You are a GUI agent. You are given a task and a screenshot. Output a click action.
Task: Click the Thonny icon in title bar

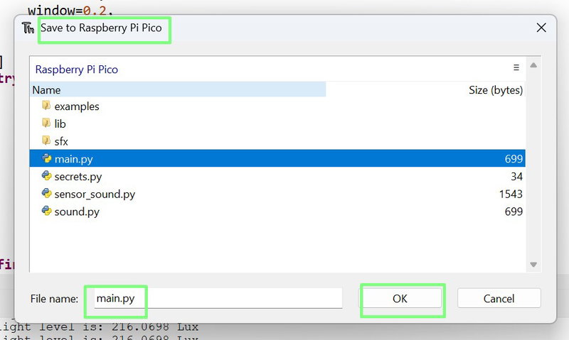28,28
